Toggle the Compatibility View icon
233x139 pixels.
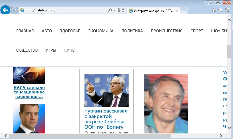tap(119, 10)
